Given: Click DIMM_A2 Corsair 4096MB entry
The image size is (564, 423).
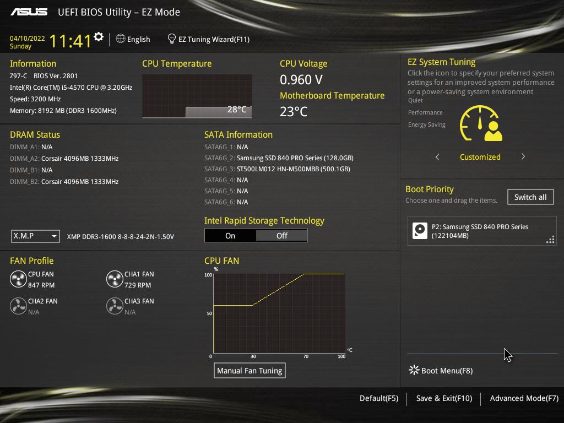Looking at the screenshot, I should [64, 158].
